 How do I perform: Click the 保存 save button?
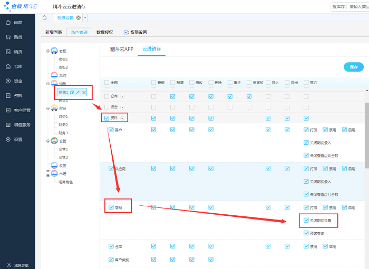point(353,67)
